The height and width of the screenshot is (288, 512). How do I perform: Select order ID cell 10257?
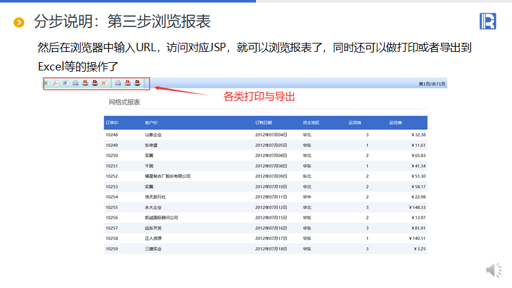coord(111,228)
